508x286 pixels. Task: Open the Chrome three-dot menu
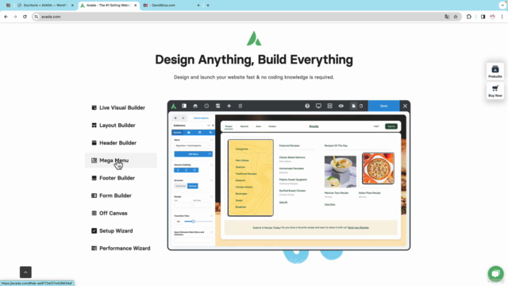tap(502, 17)
